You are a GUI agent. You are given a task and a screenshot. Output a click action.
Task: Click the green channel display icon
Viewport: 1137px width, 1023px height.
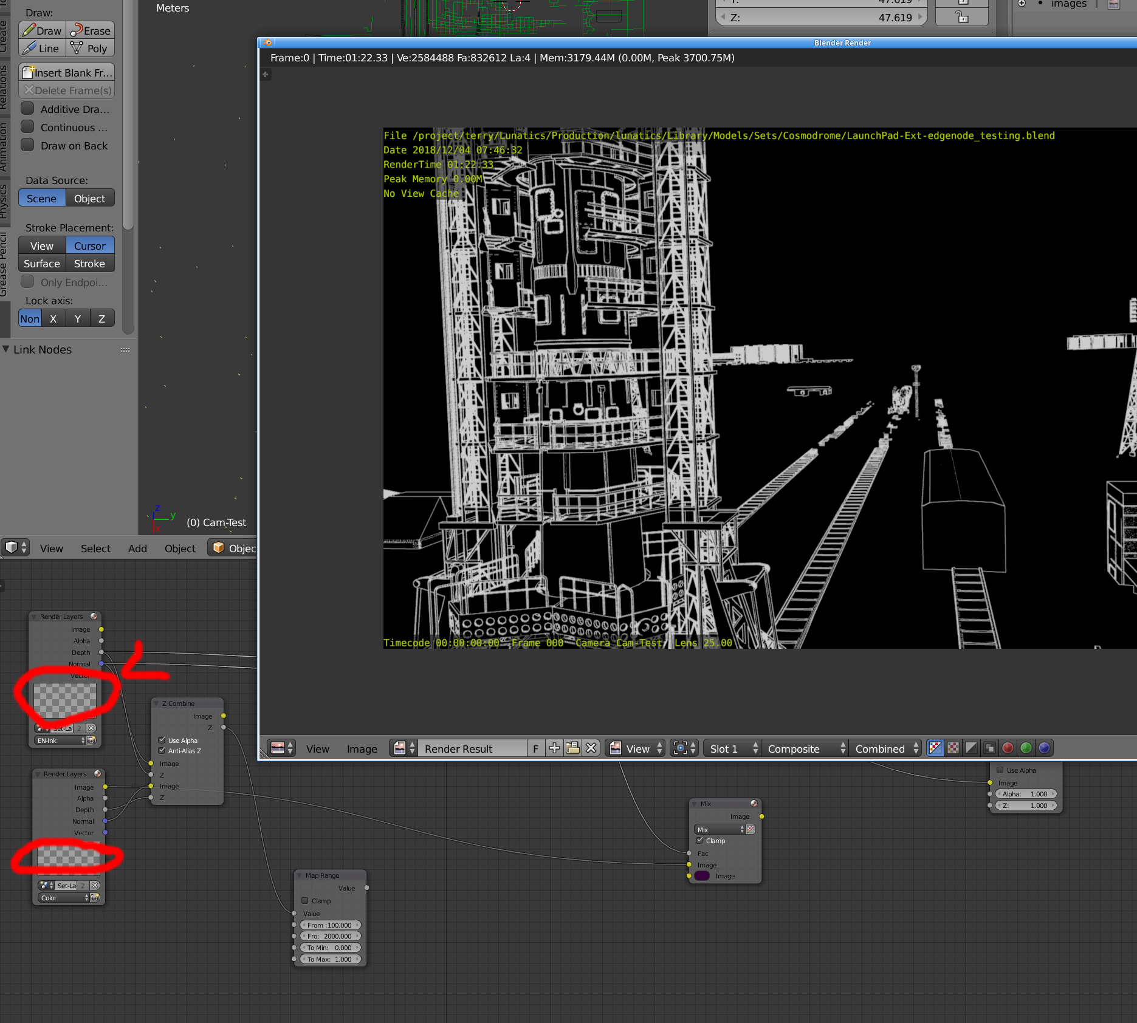(x=1026, y=748)
